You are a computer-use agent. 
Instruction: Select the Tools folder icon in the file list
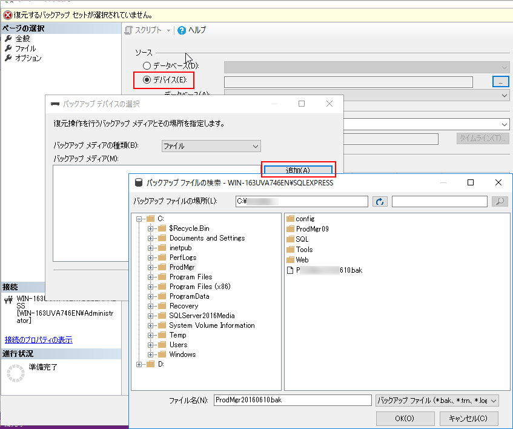pyautogui.click(x=290, y=250)
